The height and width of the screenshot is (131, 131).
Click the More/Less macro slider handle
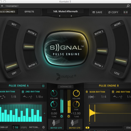pyautogui.click(x=121, y=61)
